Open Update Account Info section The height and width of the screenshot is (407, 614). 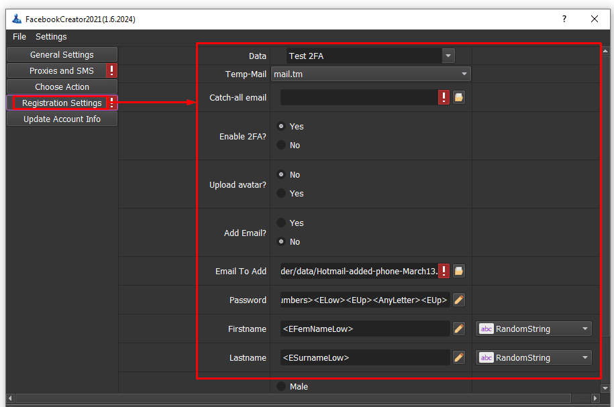click(62, 119)
